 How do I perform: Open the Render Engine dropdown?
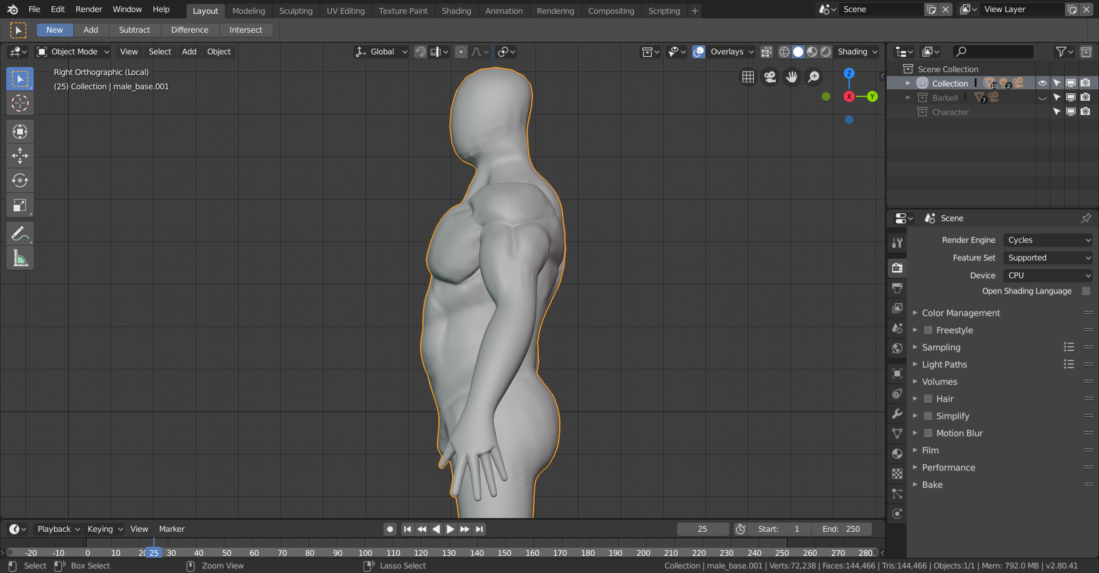(x=1048, y=240)
